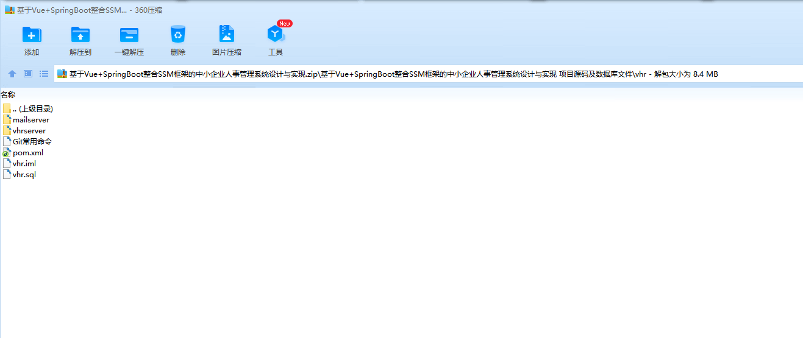
Task: Switch to the list view mode button
Action: (x=44, y=74)
